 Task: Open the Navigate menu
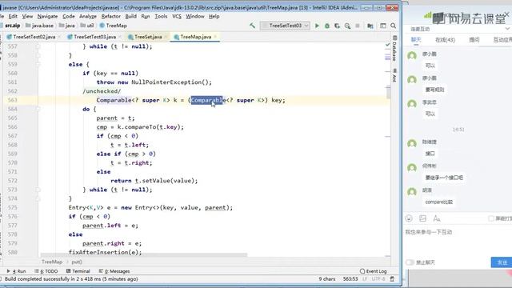point(47,16)
